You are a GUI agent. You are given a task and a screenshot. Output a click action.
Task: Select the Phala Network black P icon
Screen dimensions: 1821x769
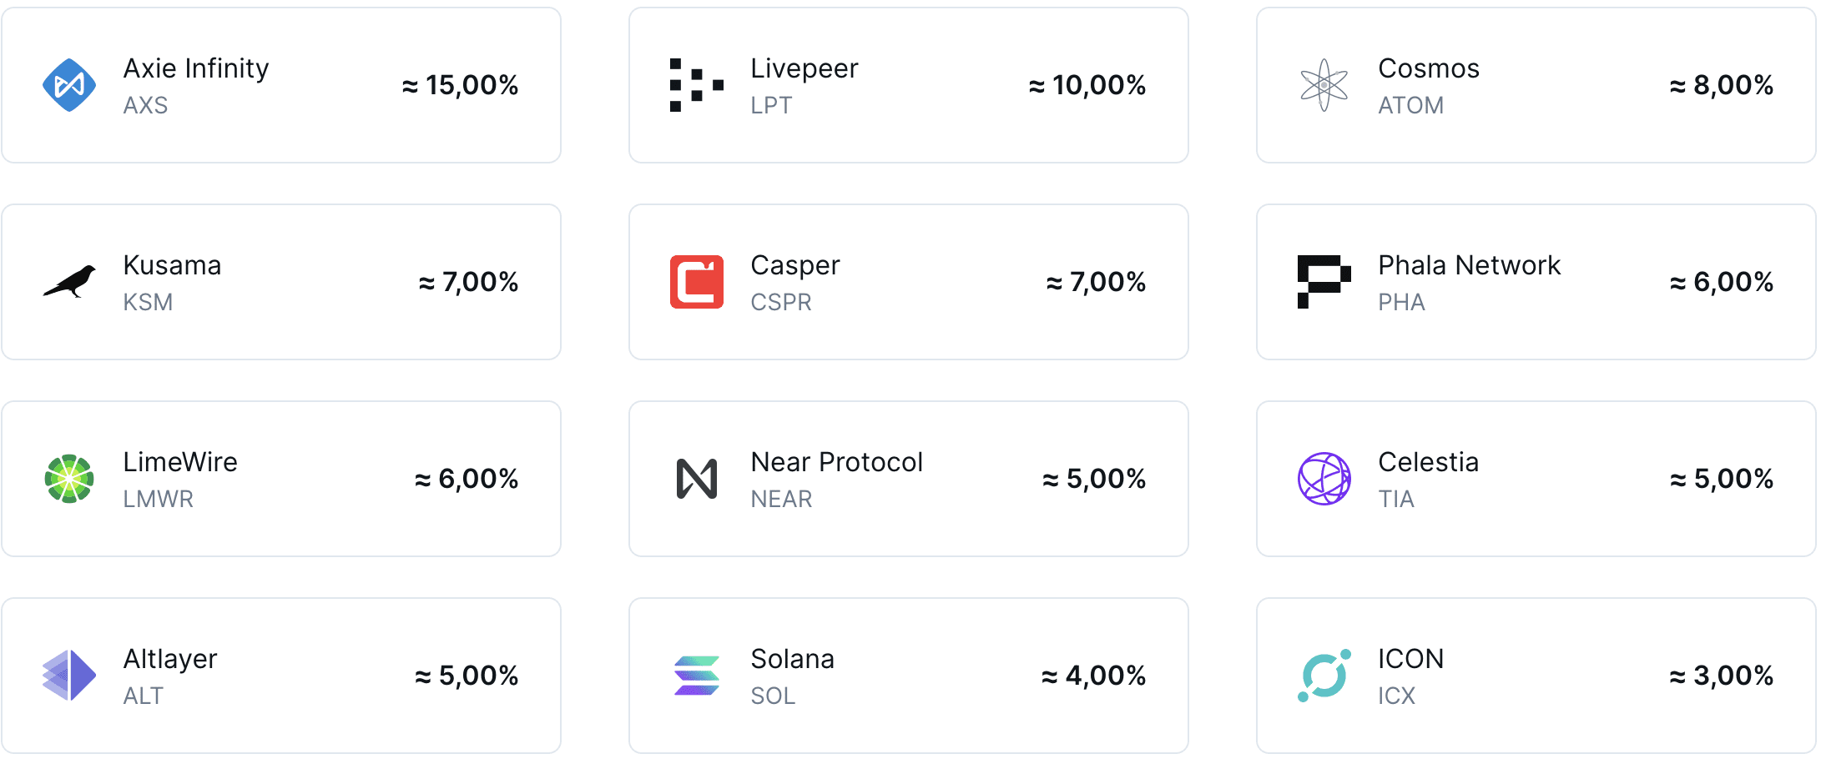pos(1324,282)
